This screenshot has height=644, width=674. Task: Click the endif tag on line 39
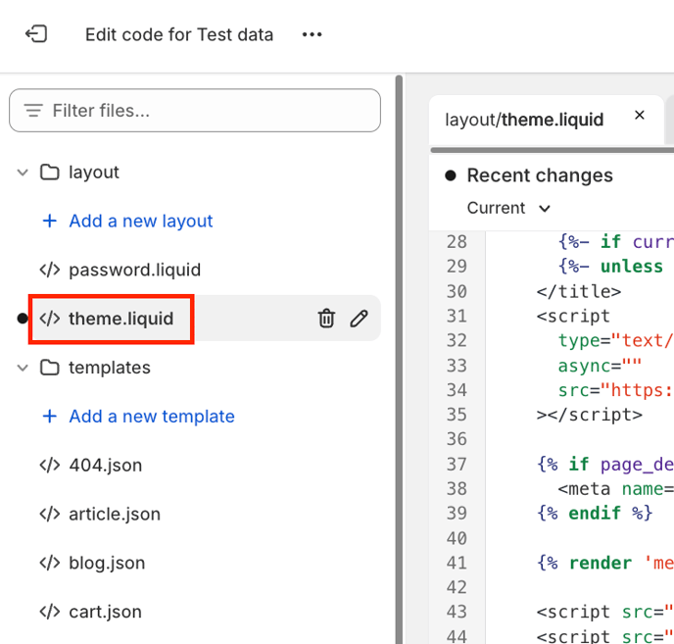595,514
